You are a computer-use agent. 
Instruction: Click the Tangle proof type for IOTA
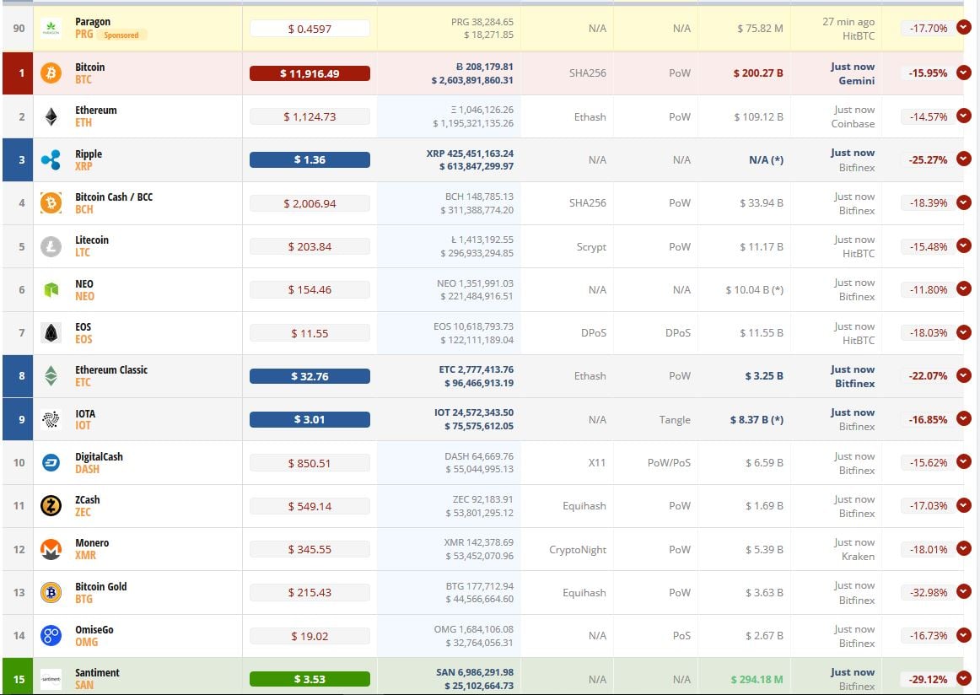675,420
